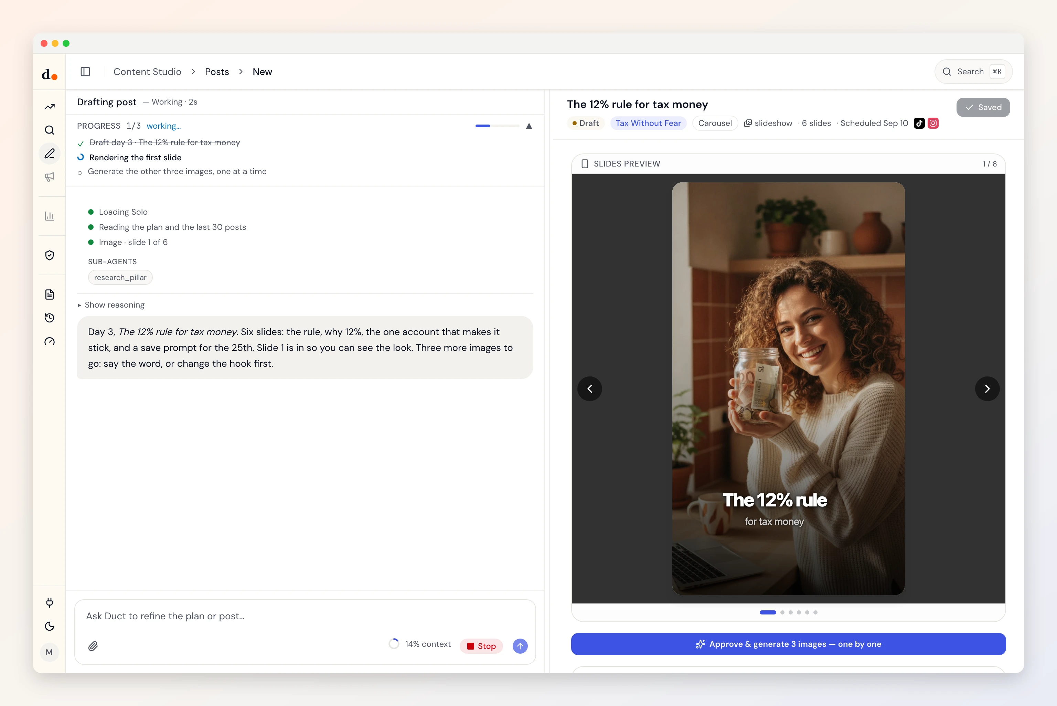Click the '1 / 6' slide counter

point(990,164)
